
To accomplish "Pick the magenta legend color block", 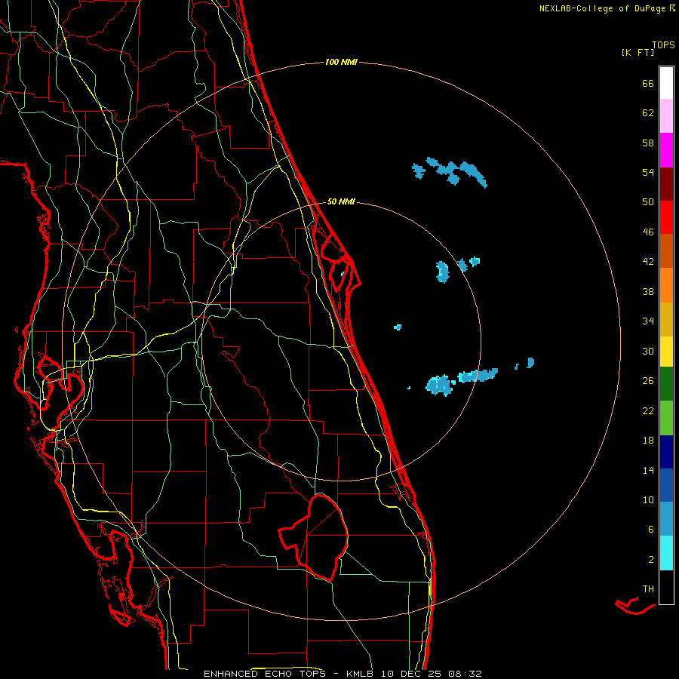I will (x=666, y=150).
